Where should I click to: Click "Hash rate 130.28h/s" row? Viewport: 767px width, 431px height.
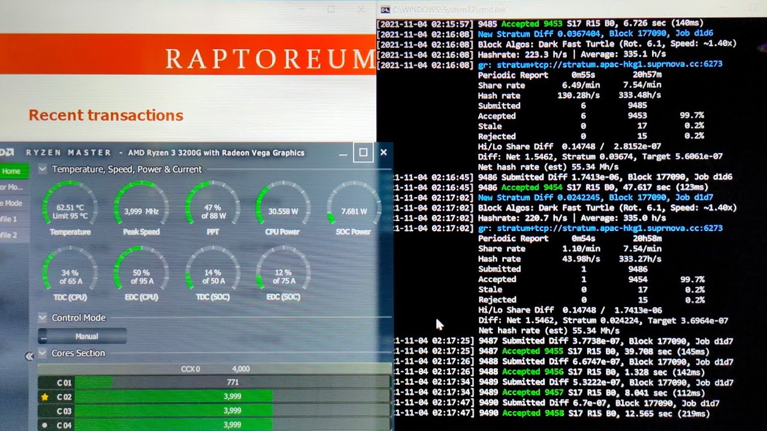[x=570, y=95]
